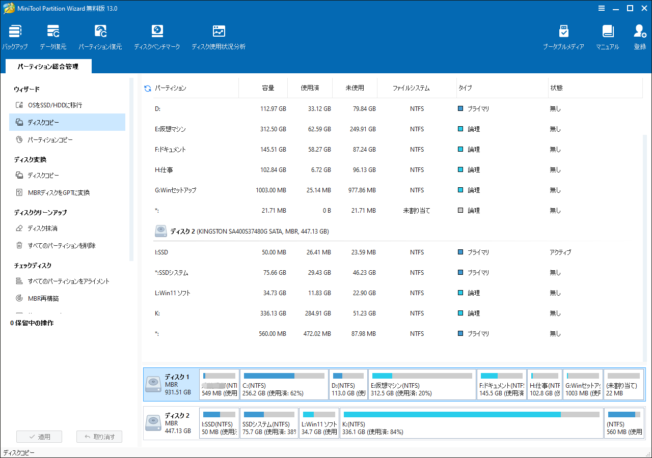Click the 取り消す (Undo) button
Viewport: 652px width, 458px height.
[99, 436]
